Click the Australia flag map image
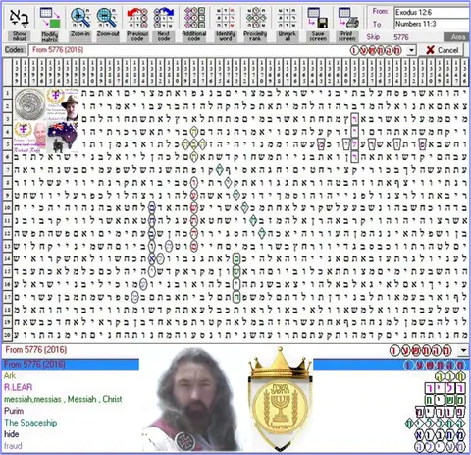Image resolution: width=471 pixels, height=455 pixels. click(63, 138)
